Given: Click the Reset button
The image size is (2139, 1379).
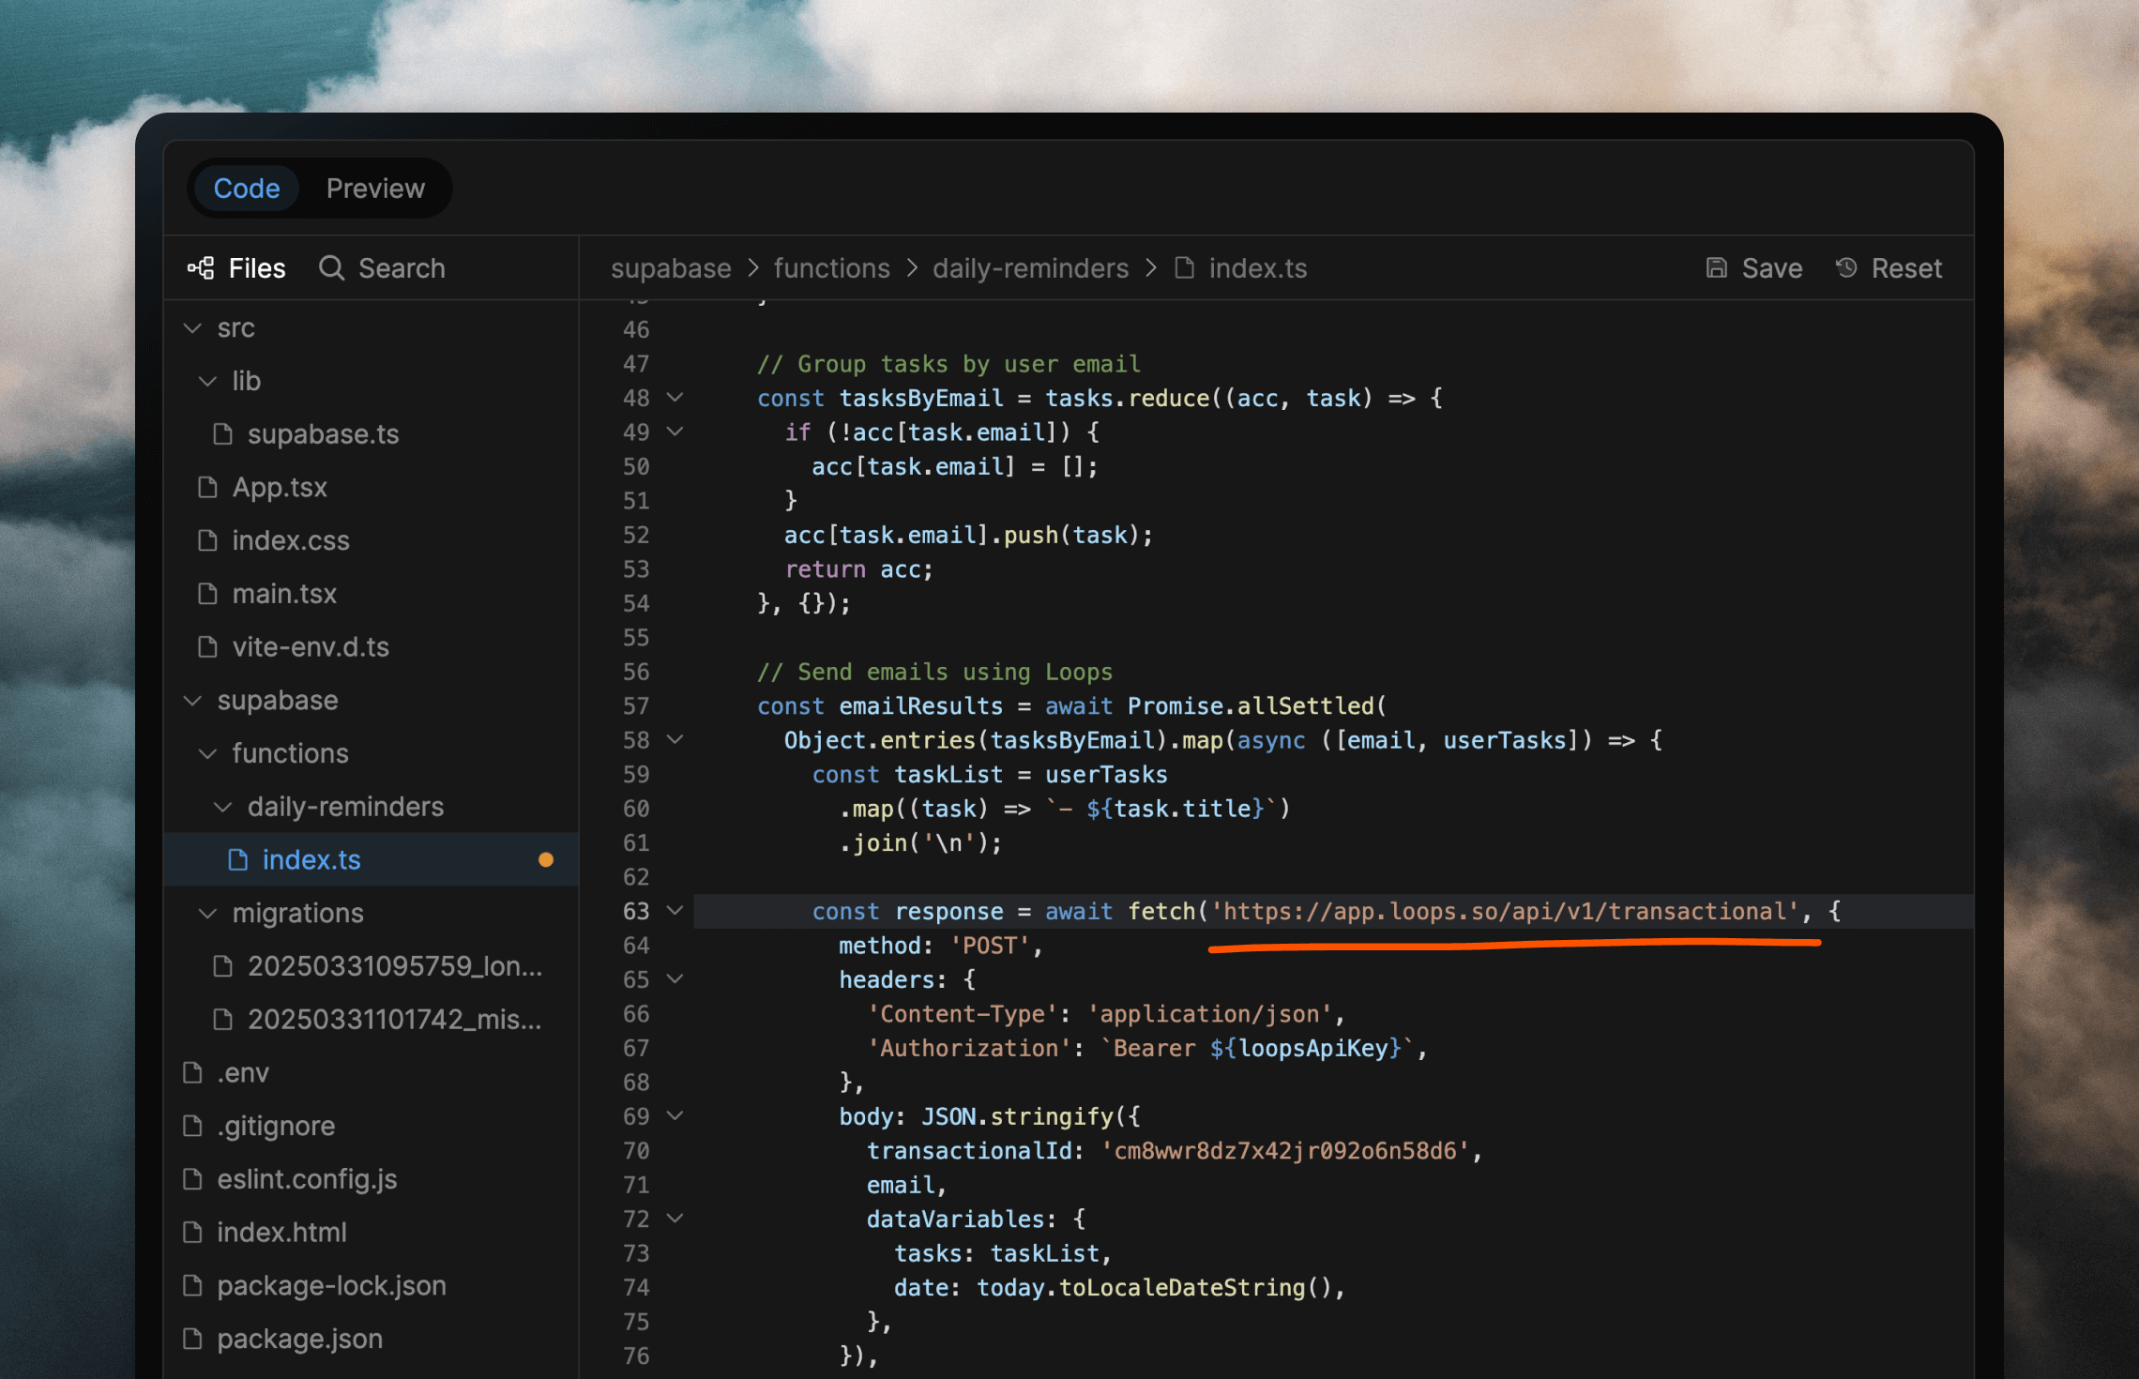Looking at the screenshot, I should [x=1889, y=268].
